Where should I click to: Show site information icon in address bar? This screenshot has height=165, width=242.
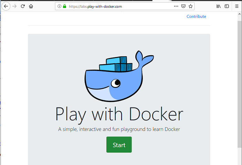(x=59, y=6)
